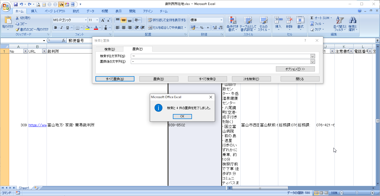
Task: Align text to the top
Action: 118,20
